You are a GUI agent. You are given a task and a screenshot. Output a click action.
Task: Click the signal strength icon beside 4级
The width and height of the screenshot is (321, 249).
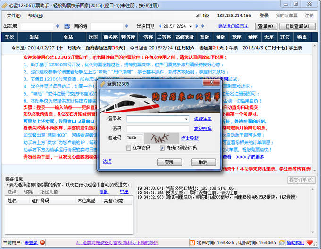pyautogui.click(x=198, y=16)
